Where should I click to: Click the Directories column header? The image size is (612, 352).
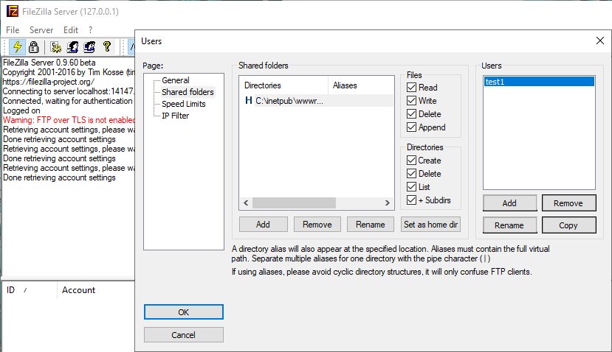283,85
